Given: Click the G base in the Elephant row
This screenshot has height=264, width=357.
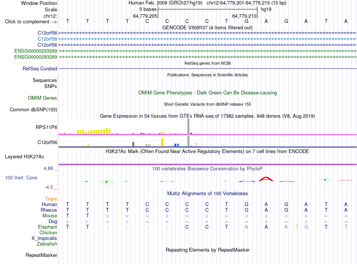Looking at the screenshot, I should [306, 227].
